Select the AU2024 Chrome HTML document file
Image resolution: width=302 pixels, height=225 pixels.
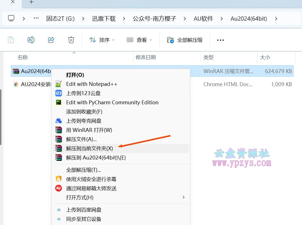tap(32, 84)
